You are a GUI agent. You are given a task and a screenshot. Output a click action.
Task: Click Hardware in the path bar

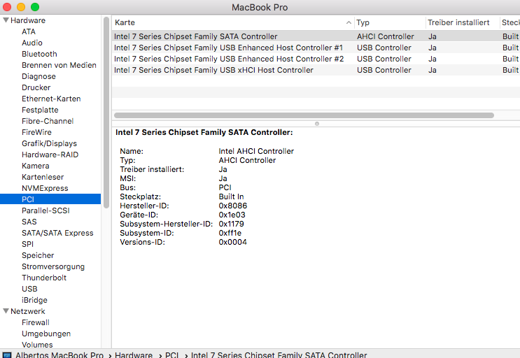tap(134, 355)
